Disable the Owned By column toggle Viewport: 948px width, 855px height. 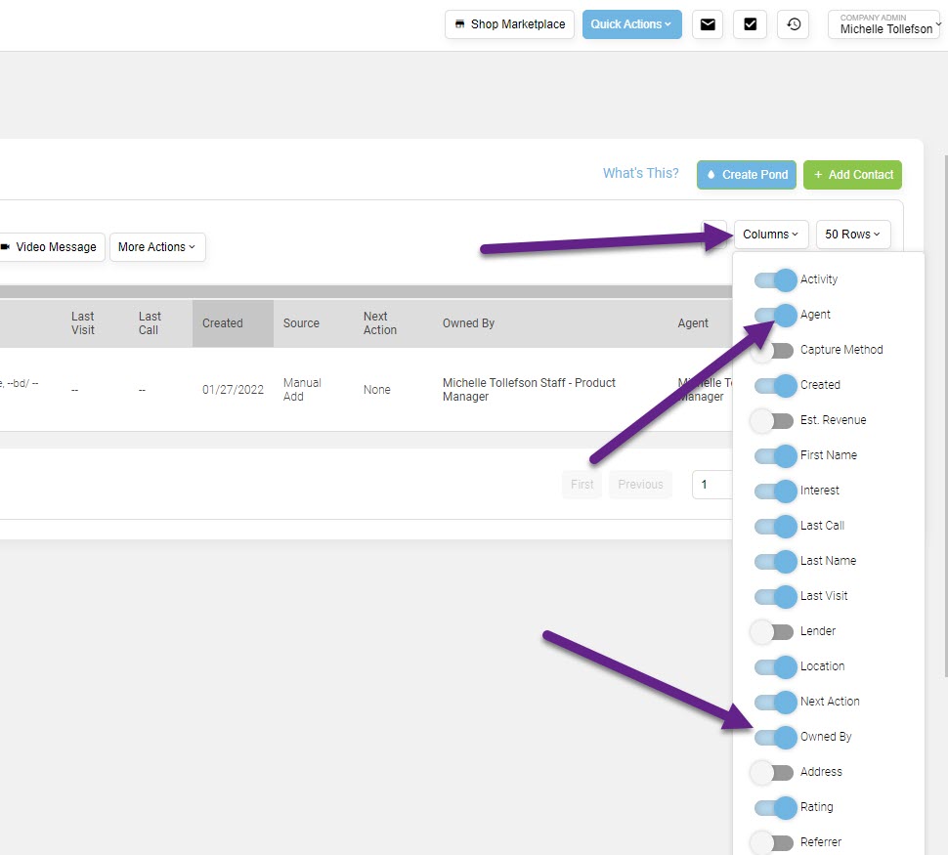[x=774, y=737]
